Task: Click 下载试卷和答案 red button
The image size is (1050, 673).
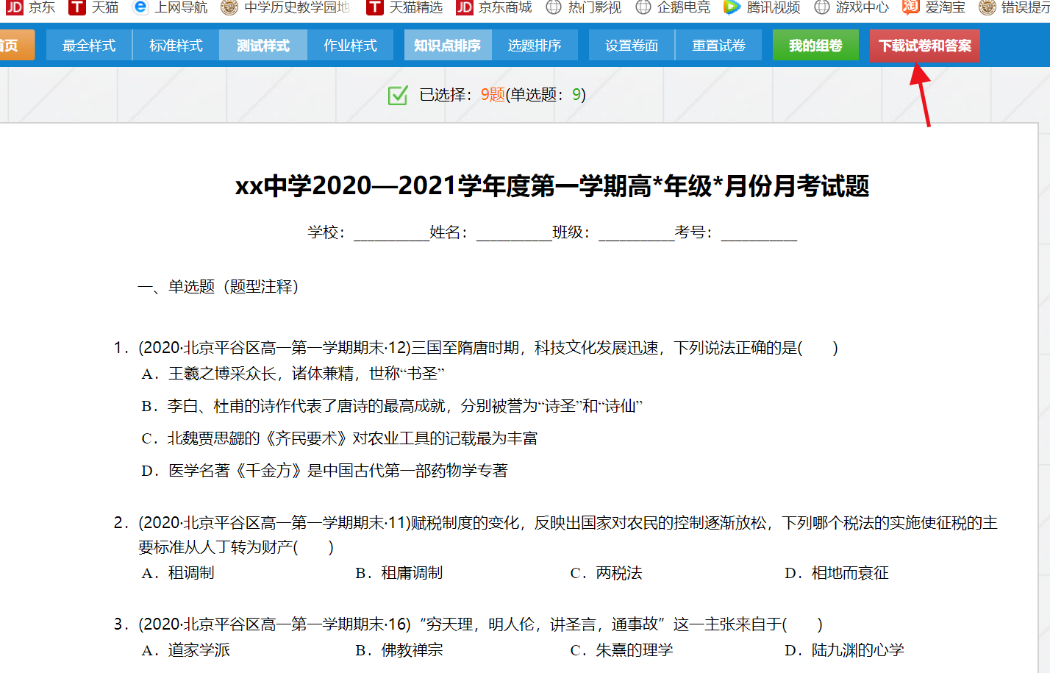Action: pyautogui.click(x=925, y=46)
